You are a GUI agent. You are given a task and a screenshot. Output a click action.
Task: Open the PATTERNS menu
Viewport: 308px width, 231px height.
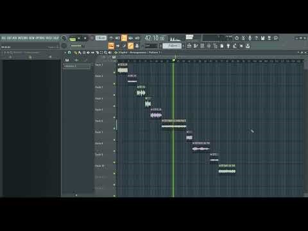22,38
